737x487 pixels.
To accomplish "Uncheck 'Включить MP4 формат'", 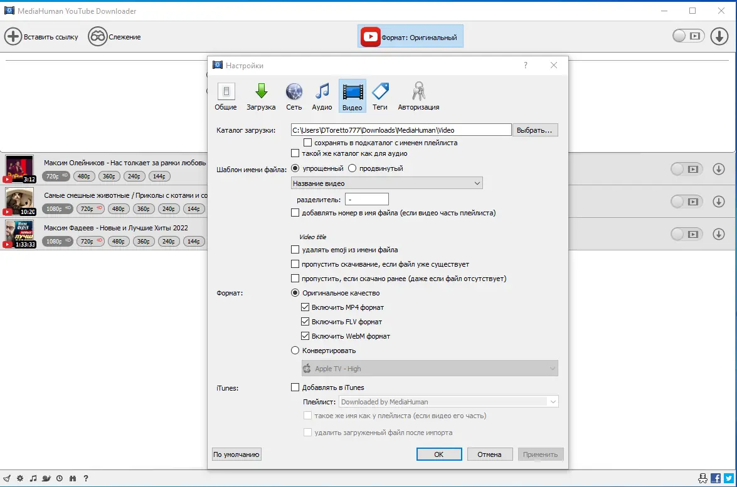I will pos(305,307).
